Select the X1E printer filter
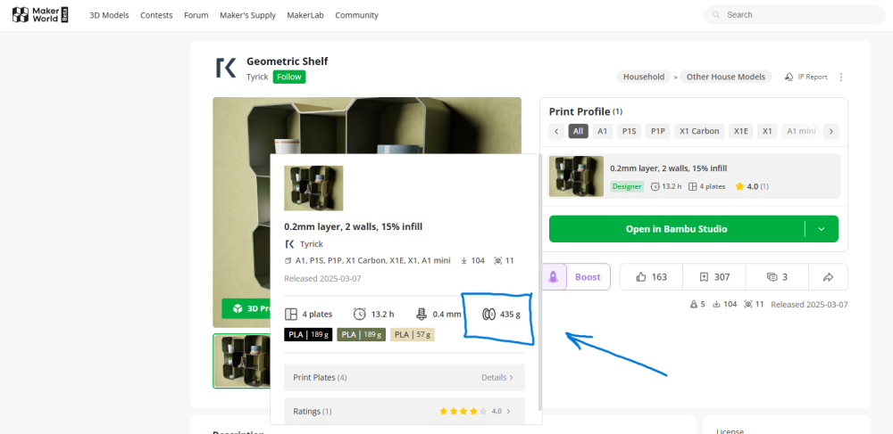 pos(740,131)
